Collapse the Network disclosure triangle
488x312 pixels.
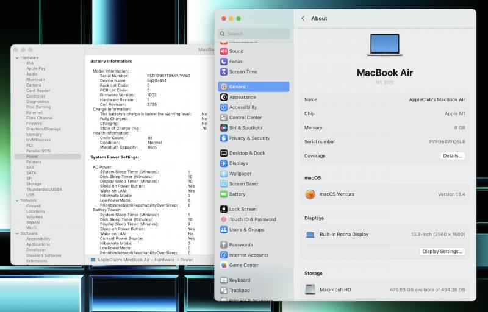coord(16,200)
